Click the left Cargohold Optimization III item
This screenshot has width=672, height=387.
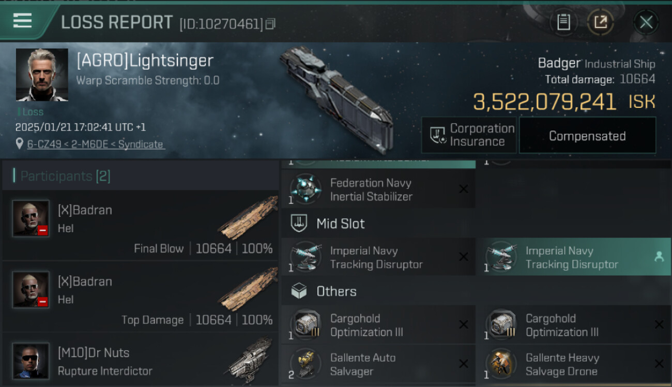377,325
